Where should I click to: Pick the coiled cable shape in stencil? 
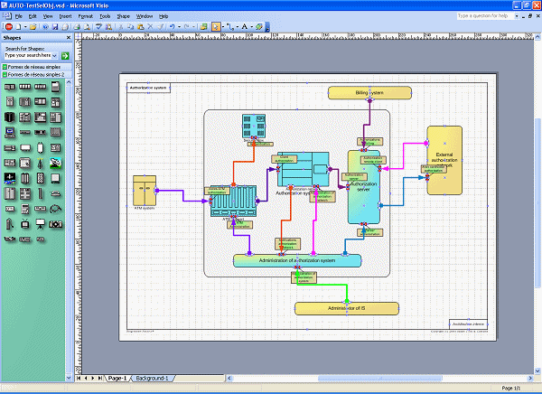(x=55, y=209)
